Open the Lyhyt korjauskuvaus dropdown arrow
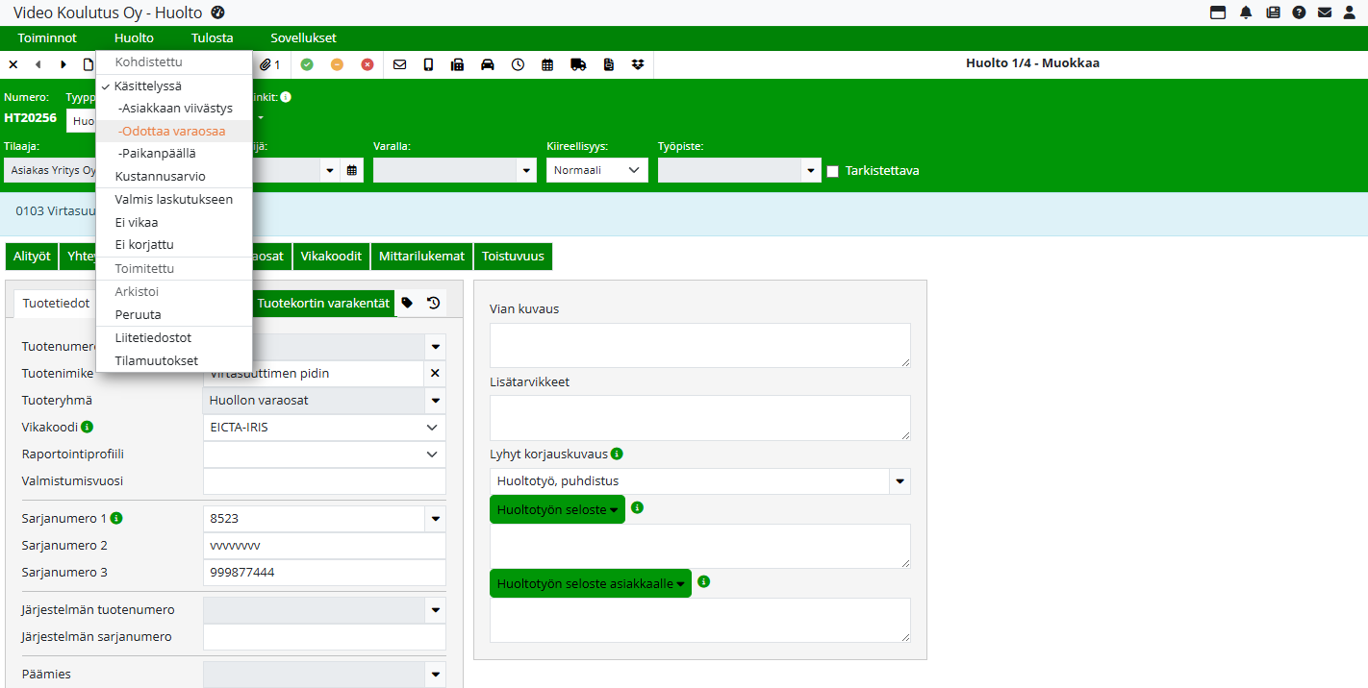This screenshot has width=1368, height=688. 900,481
